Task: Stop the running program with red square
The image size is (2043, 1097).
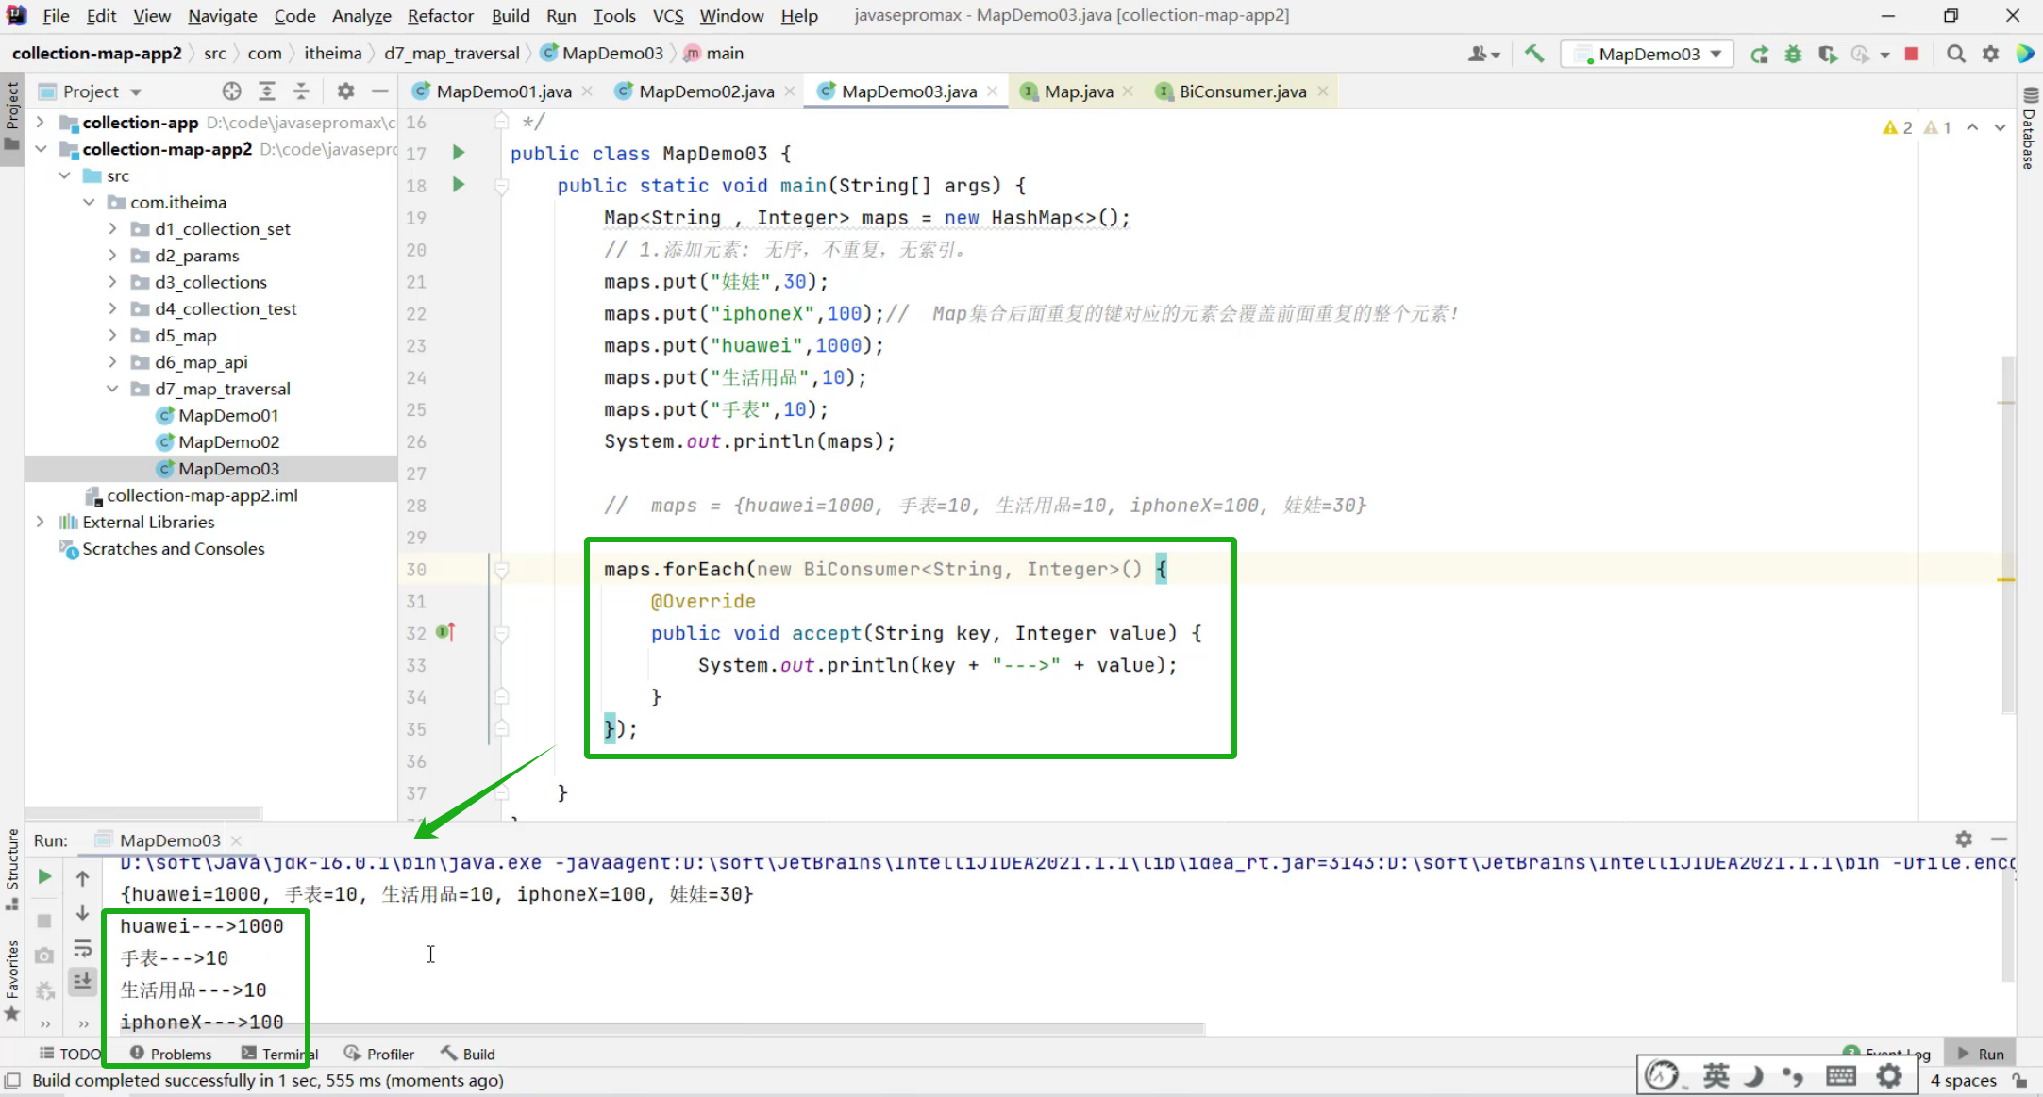Action: pyautogui.click(x=1912, y=54)
